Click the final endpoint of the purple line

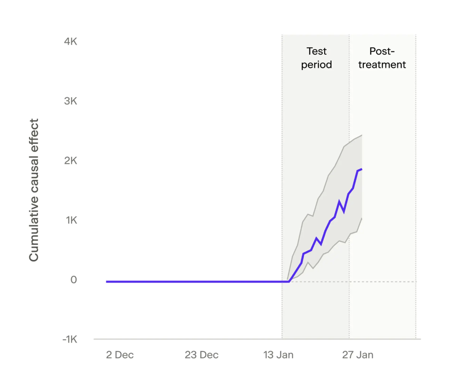(361, 169)
